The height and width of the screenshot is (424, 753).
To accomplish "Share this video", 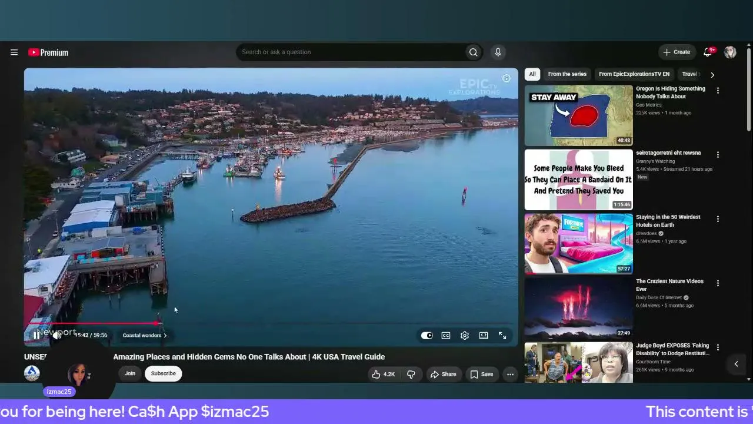I will click(x=444, y=374).
